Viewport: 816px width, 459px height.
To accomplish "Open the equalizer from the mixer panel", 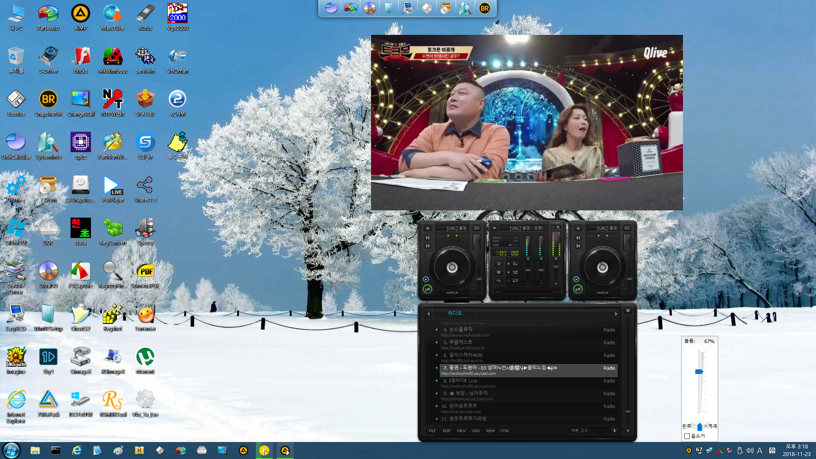I will (515, 264).
